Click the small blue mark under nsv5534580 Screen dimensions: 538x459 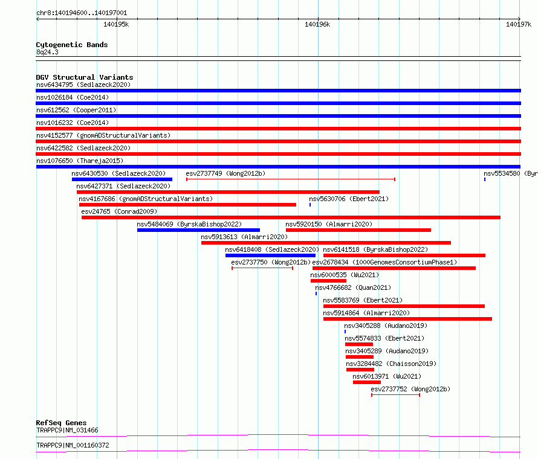pyautogui.click(x=485, y=179)
